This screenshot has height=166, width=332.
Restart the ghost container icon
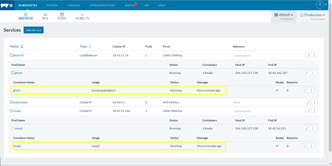(x=305, y=90)
